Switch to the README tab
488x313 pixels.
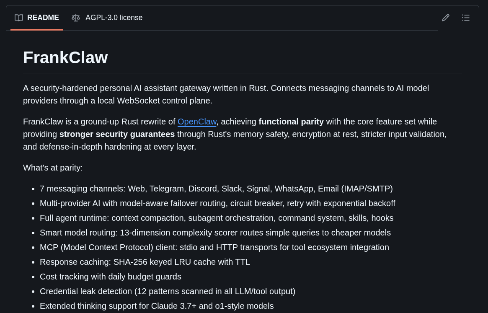coord(43,18)
